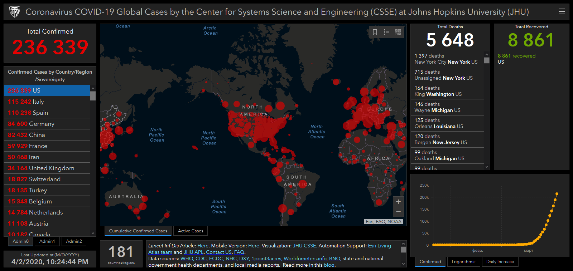Switch chart to Daily Increase tab
Screen dimensions: 573x271
tap(500, 262)
